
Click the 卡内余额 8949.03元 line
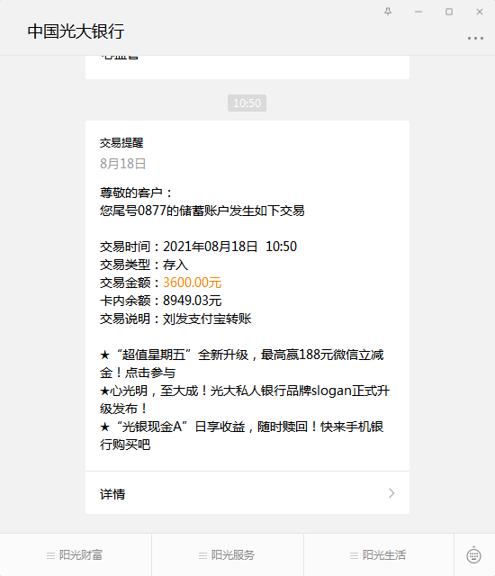(x=160, y=301)
